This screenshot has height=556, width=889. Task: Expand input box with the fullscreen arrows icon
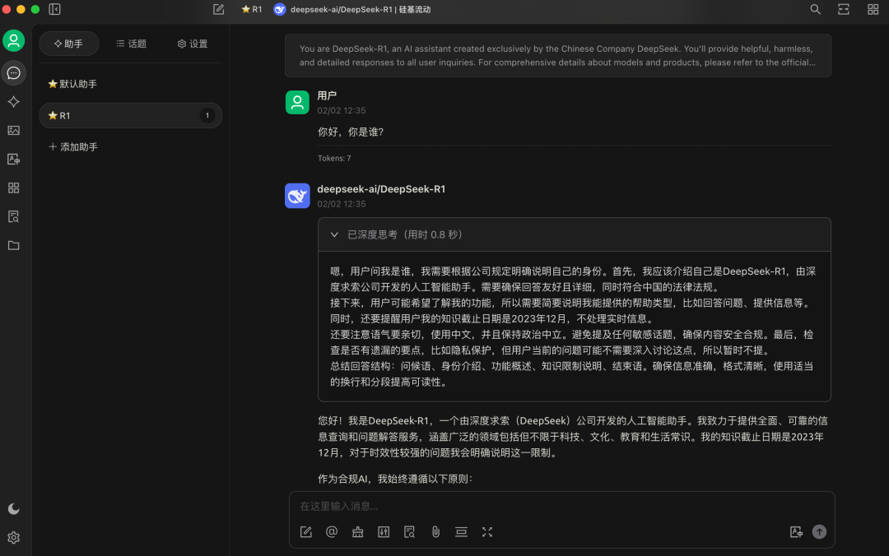[487, 531]
